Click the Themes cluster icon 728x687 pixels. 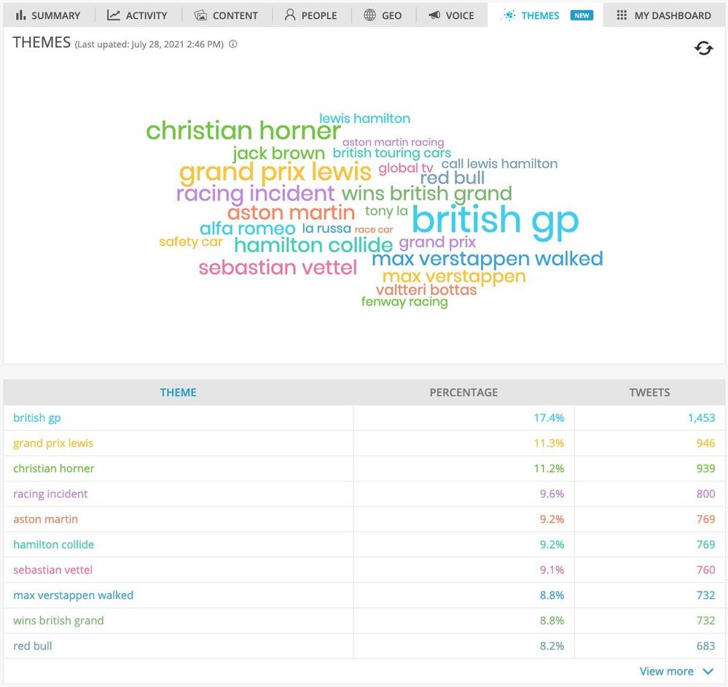click(x=509, y=15)
